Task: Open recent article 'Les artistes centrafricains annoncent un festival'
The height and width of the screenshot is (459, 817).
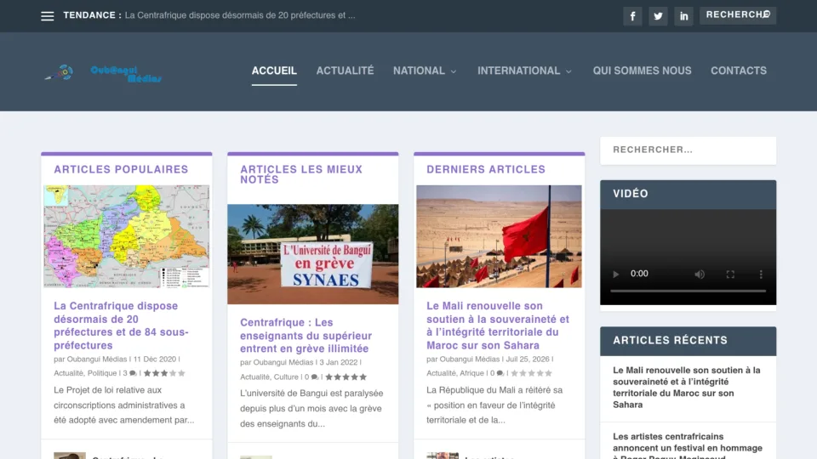Action: [688, 446]
